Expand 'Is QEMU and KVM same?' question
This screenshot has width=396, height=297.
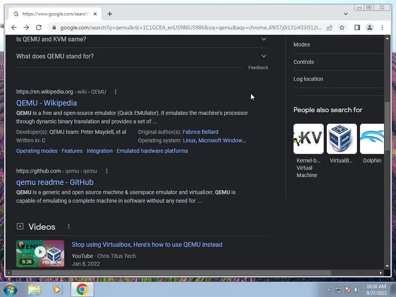142,39
